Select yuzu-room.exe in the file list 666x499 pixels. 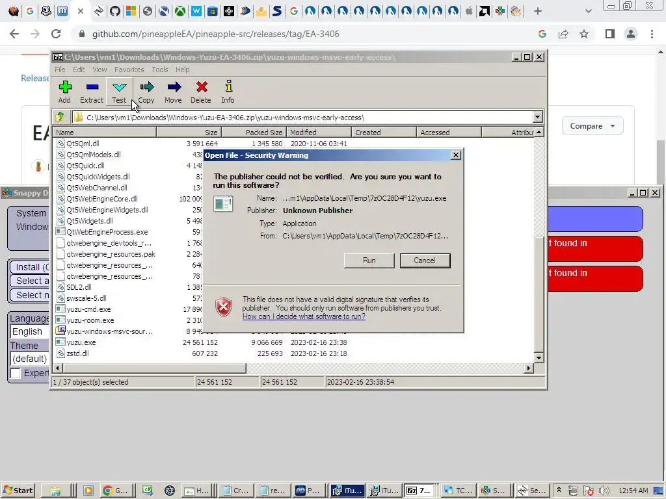click(x=90, y=320)
